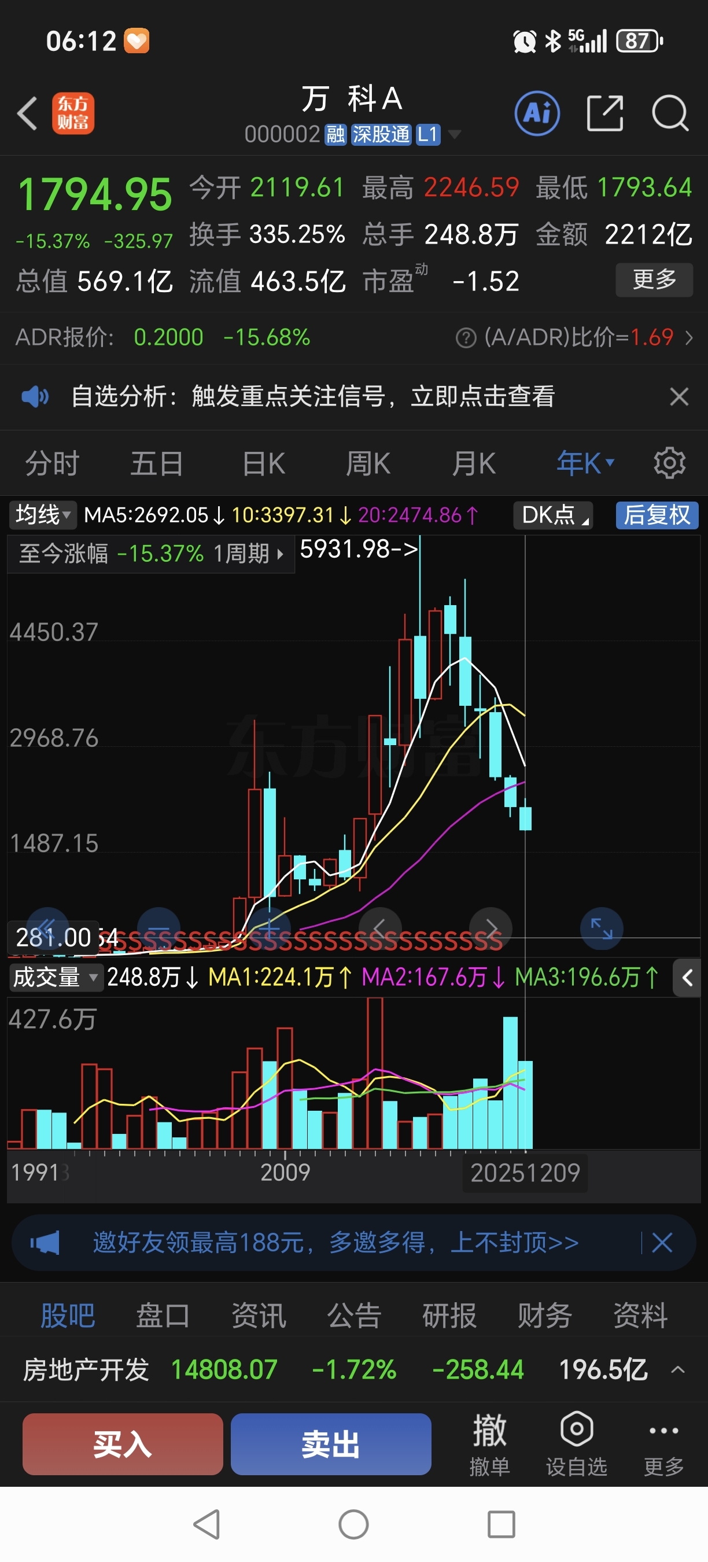Screen dimensions: 708x1562
Task: Tap the ADR ratio question mark icon
Action: (466, 338)
